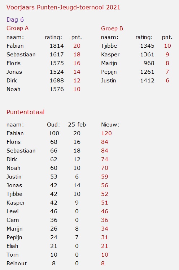This screenshot has width=179, height=270.
Task: Click the rating: header in Groep B
Action: click(144, 37)
